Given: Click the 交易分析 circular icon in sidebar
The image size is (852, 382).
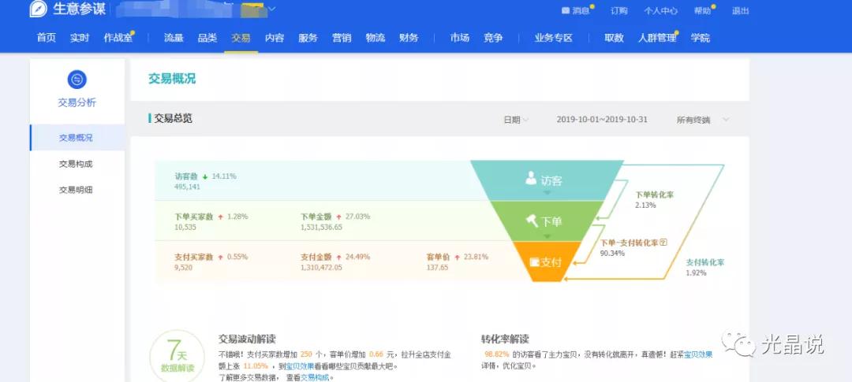Looking at the screenshot, I should pos(77,80).
